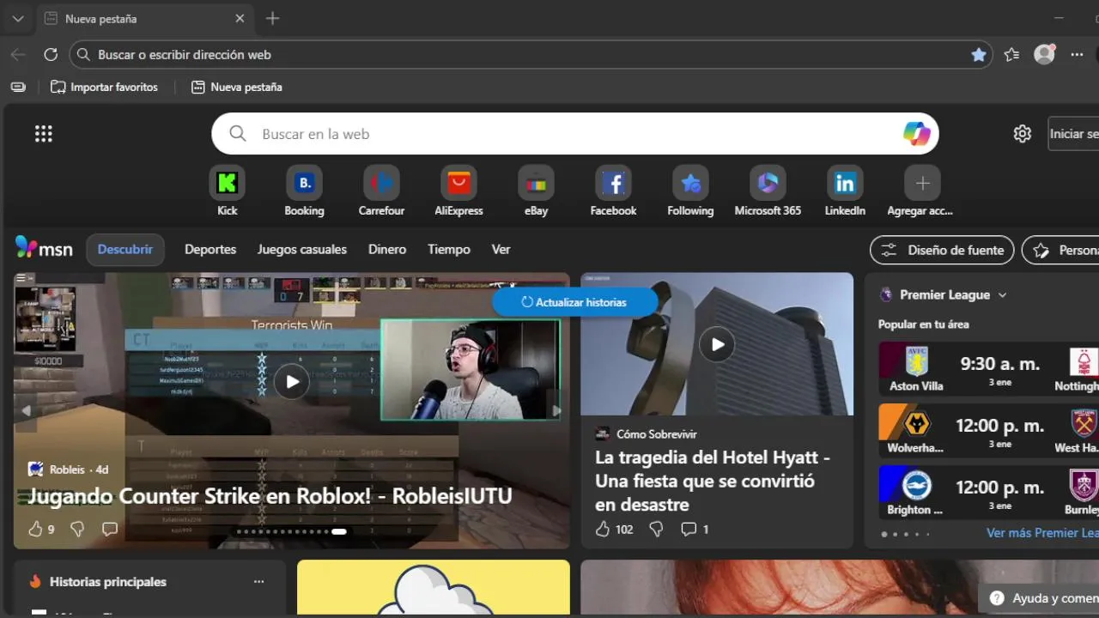Click the active carousel indicator dot
This screenshot has height=618, width=1099.
click(x=339, y=531)
